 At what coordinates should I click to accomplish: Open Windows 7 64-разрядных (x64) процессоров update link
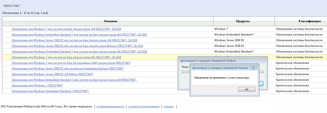click(71, 63)
